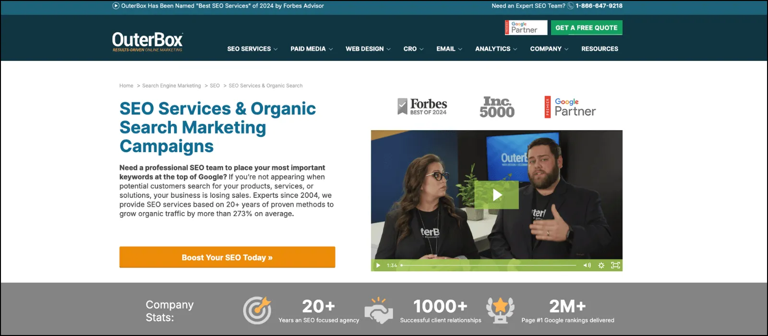This screenshot has height=336, width=768.
Task: Expand the Web Design dropdown chevron
Action: 389,49
